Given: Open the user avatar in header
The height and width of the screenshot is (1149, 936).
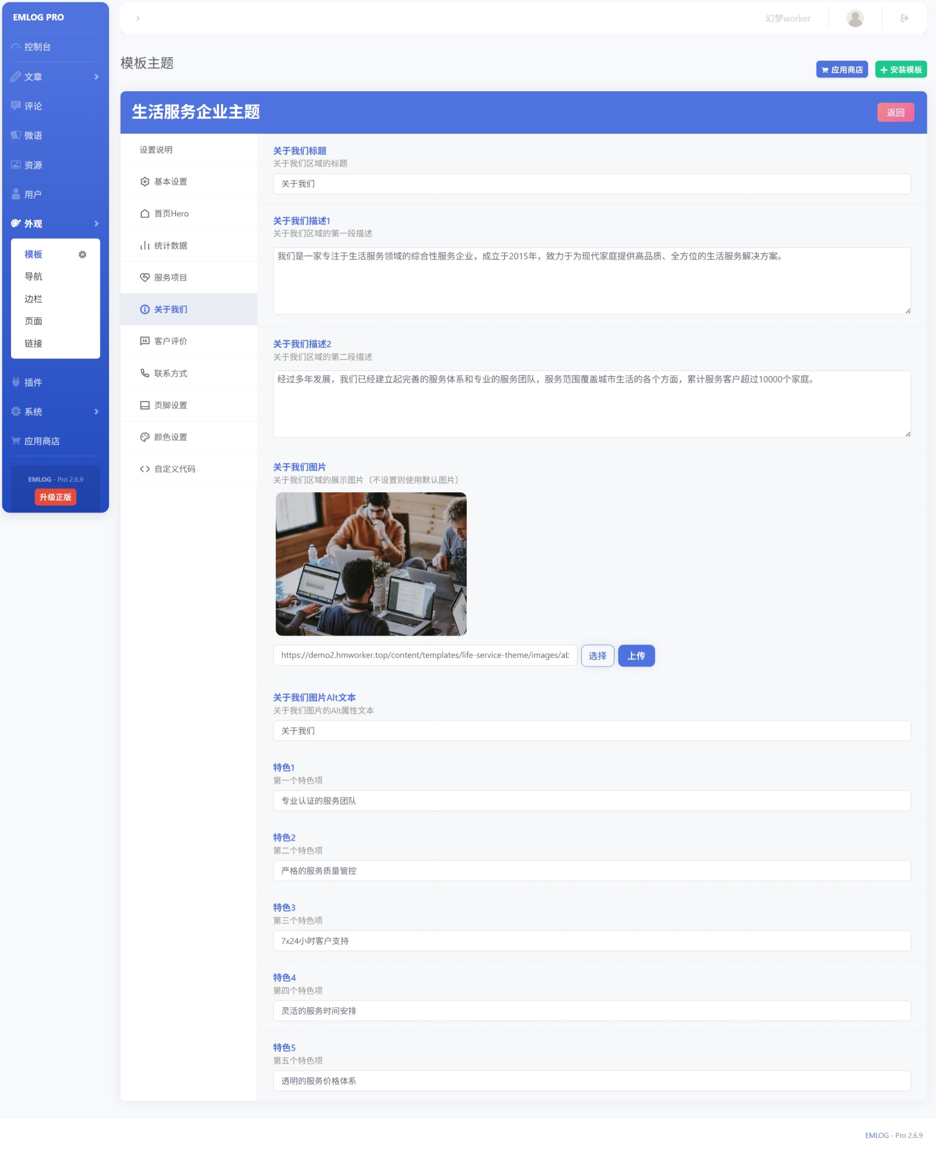Looking at the screenshot, I should coord(855,18).
